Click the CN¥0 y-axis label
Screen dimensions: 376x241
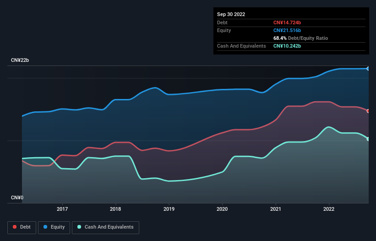coord(17,197)
